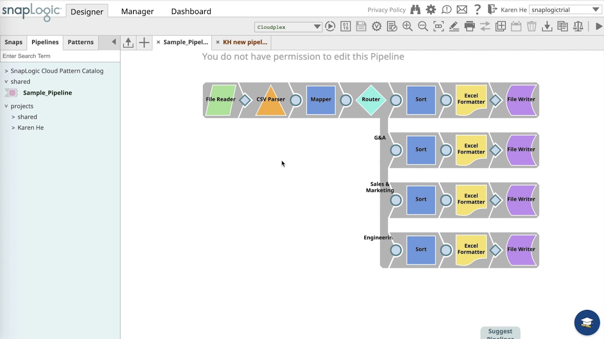This screenshot has width=604, height=339.
Task: Click the balance scales compare icon
Action: (x=578, y=26)
